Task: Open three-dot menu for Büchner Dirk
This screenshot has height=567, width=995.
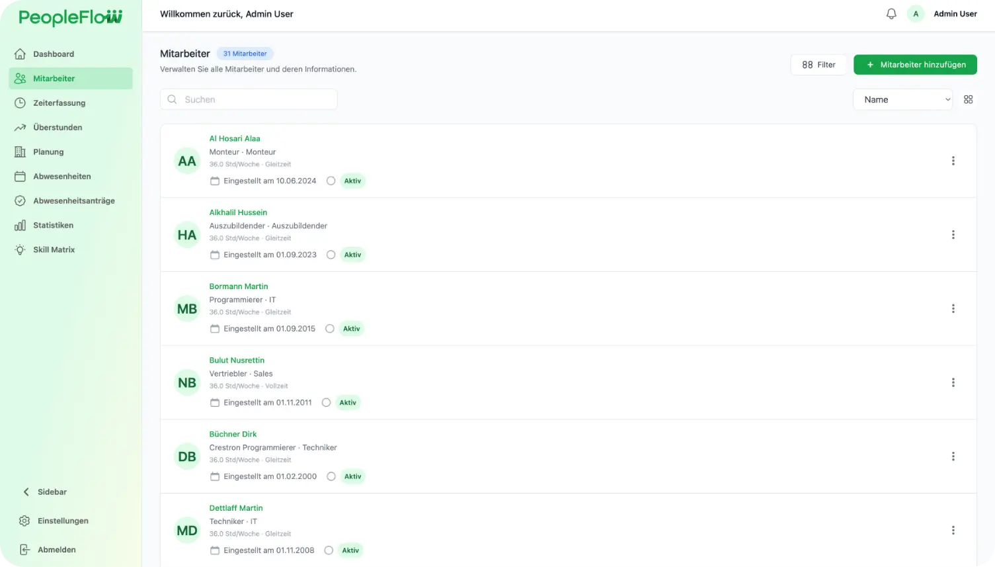Action: click(x=953, y=457)
